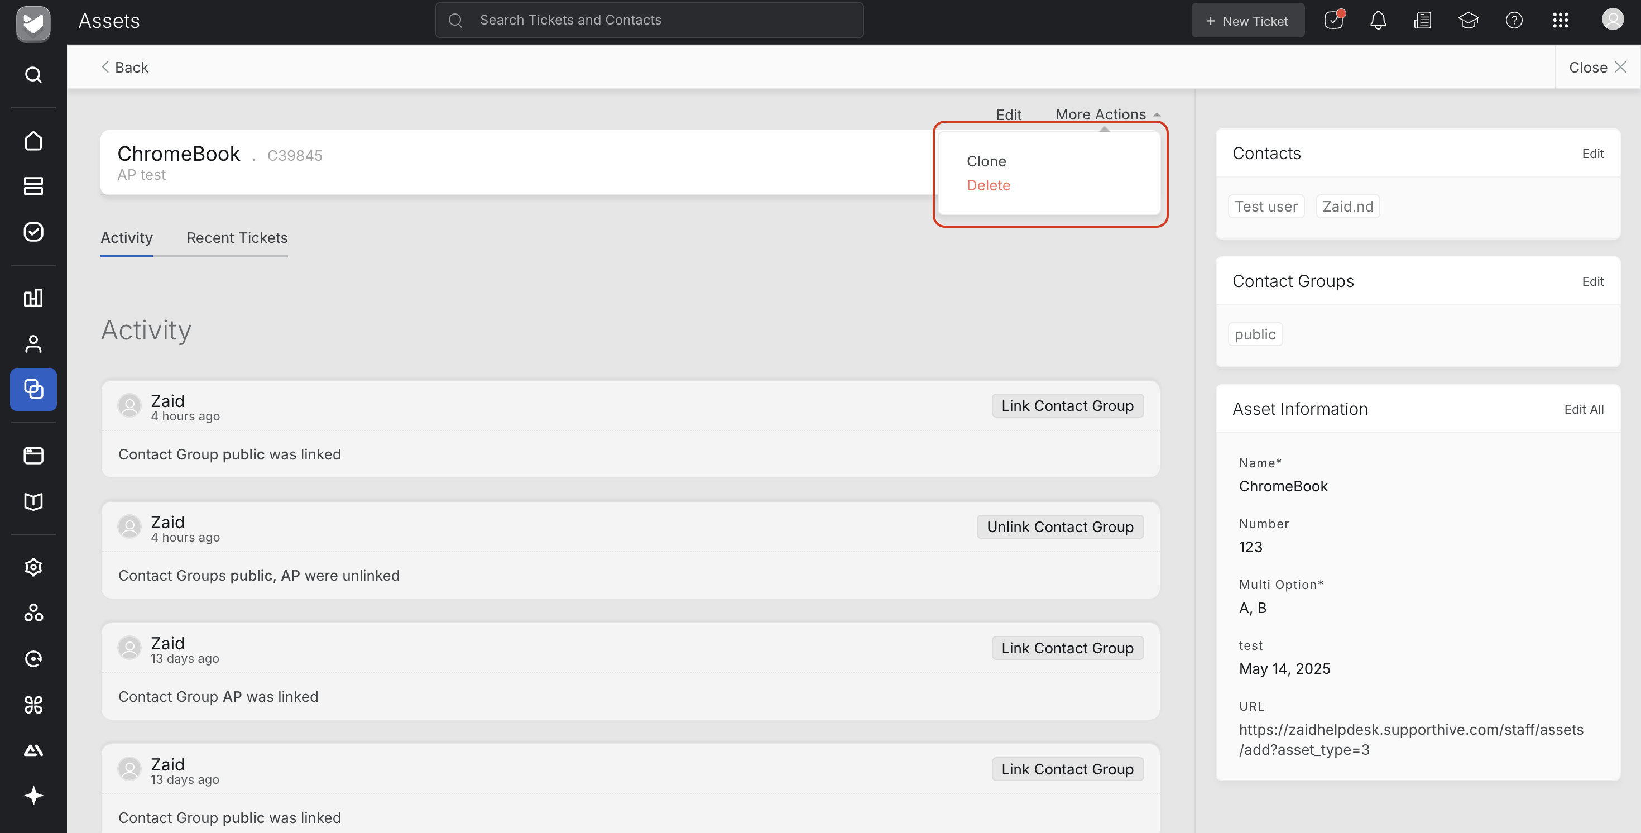Screen dimensions: 1641x833
Task: Open the apps grid launcher icon
Action: pyautogui.click(x=1560, y=21)
